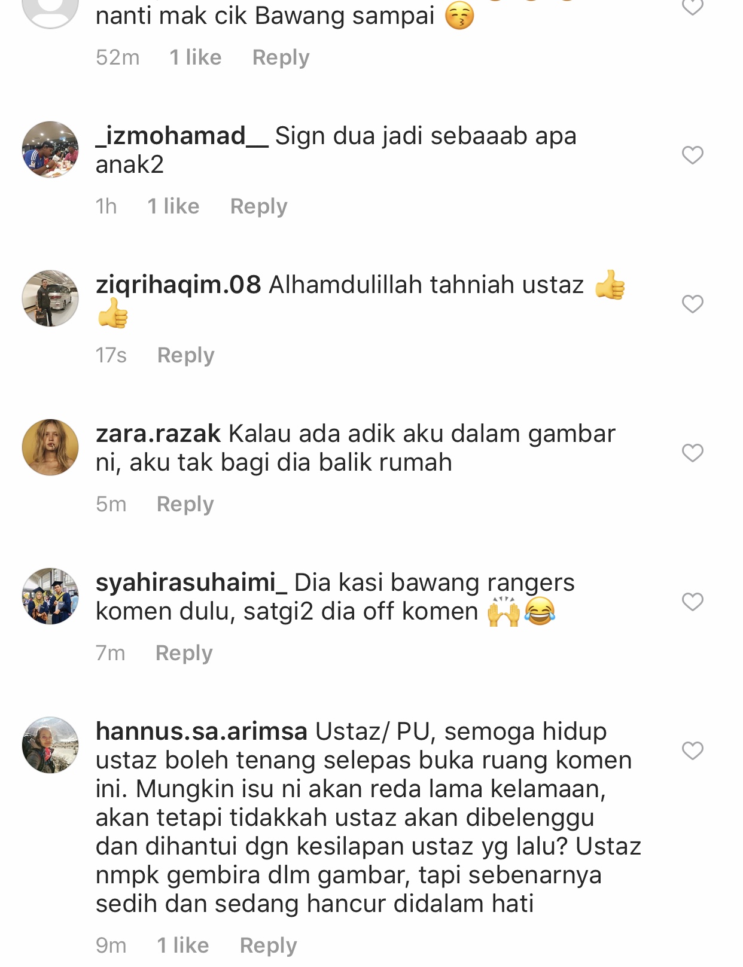This screenshot has height=967, width=743.
Task: Open _izmohamad__'s profile picture
Action: [50, 150]
